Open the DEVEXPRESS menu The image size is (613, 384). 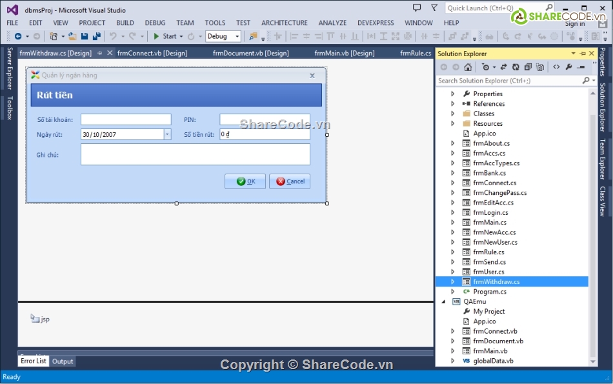[x=376, y=23]
